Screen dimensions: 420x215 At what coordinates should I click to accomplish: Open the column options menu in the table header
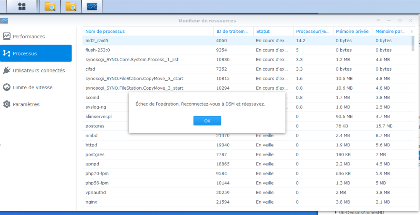coord(412,31)
